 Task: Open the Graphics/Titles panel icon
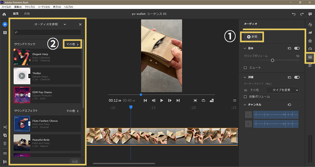pos(310,24)
